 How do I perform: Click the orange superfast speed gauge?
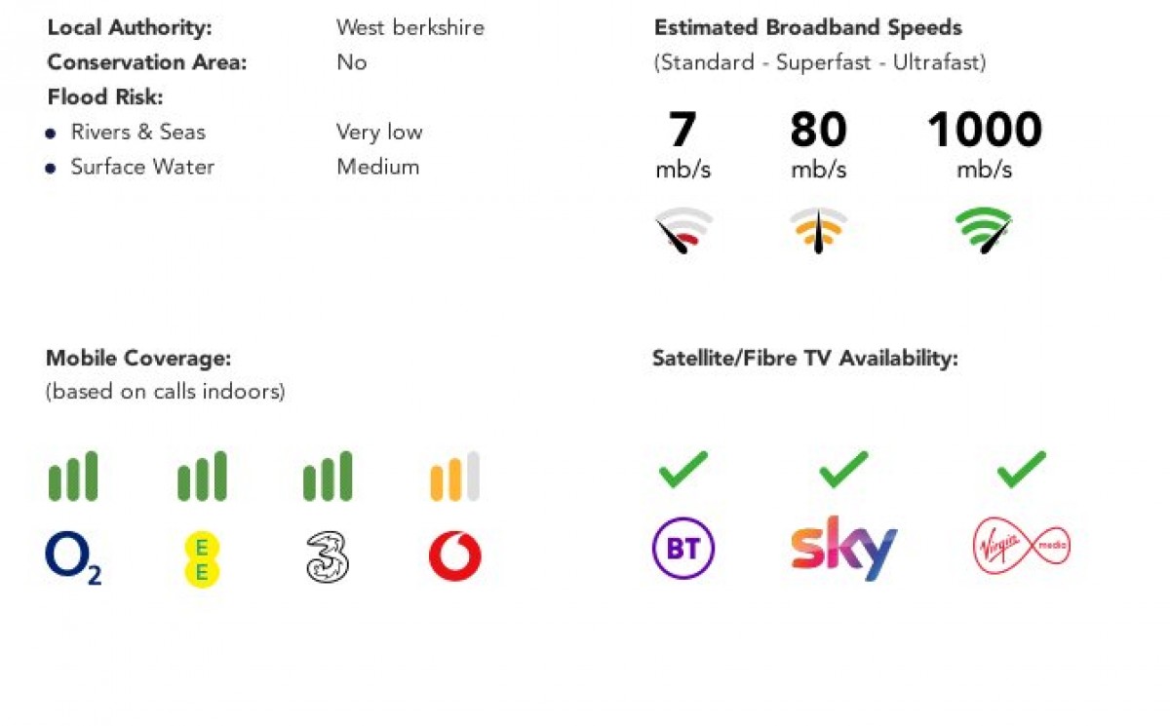(x=818, y=230)
